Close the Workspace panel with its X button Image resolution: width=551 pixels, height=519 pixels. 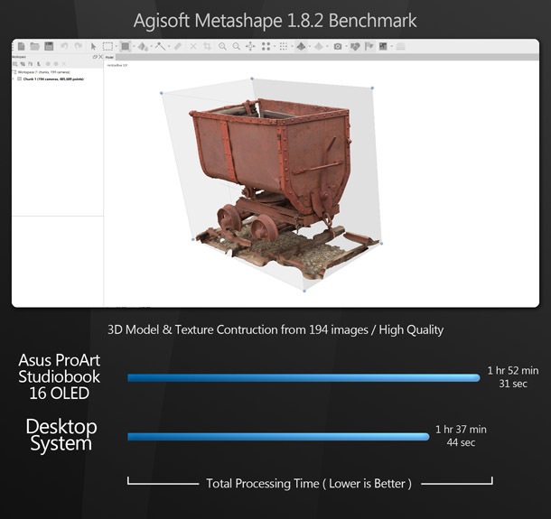[100, 57]
